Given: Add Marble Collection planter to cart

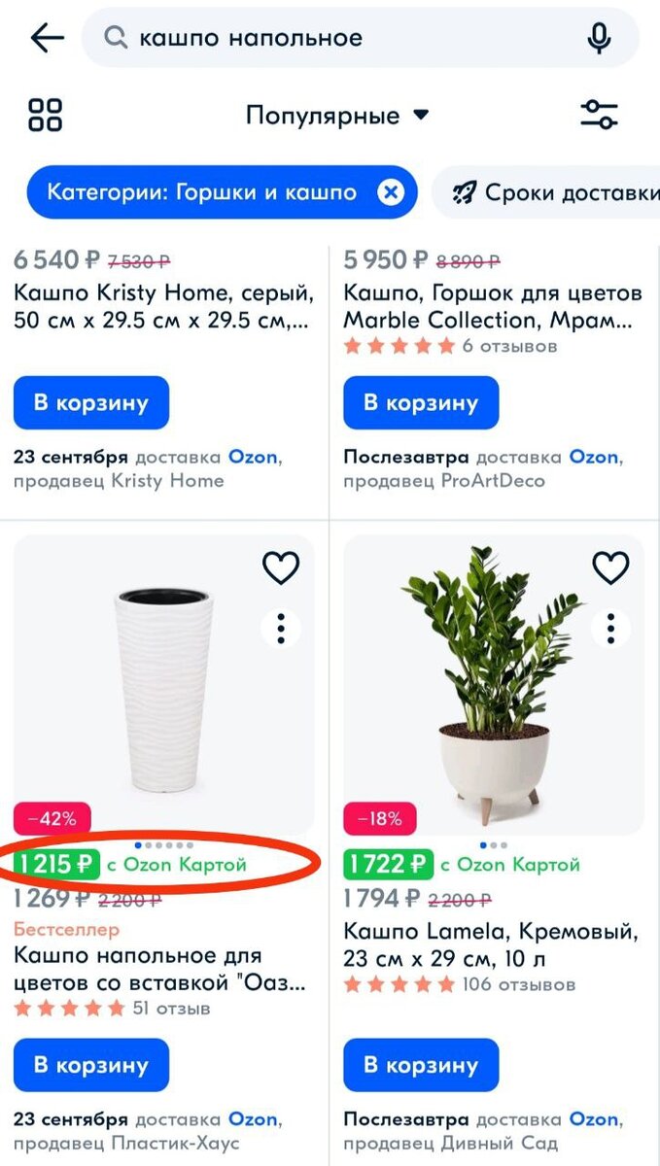Looking at the screenshot, I should pos(421,402).
